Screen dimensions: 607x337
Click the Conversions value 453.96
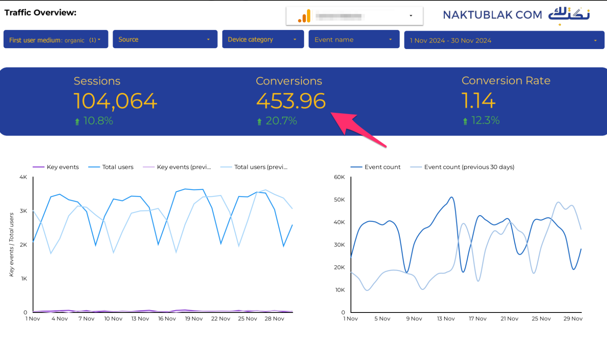(x=291, y=101)
